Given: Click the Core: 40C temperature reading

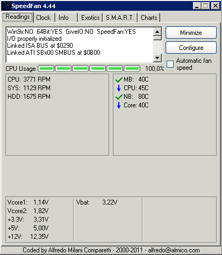Looking at the screenshot, I should coord(136,105).
